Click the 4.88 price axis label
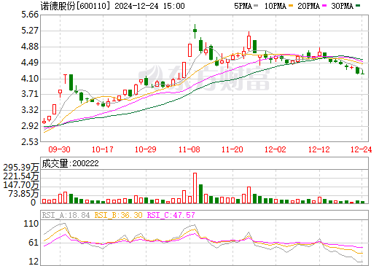This screenshot has width=379, height=266. pos(30,47)
